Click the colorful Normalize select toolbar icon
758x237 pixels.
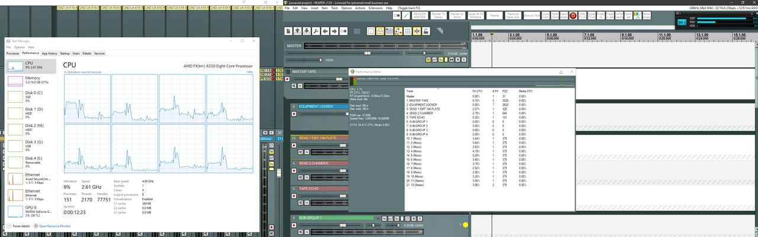pyautogui.click(x=638, y=15)
